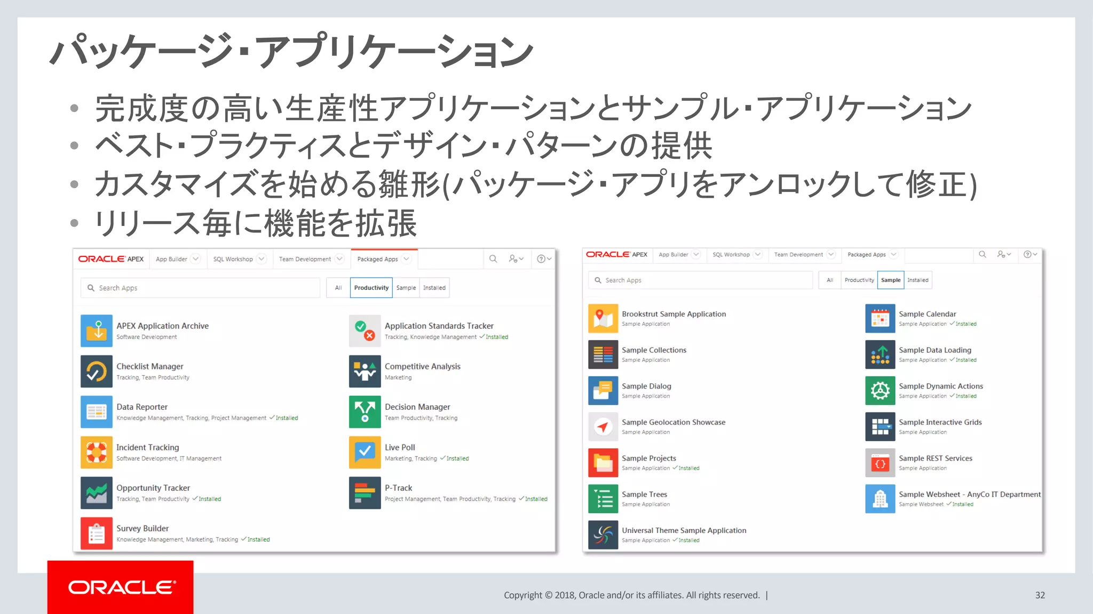Screen dimensions: 1093x614
Task: Expand Team Development dropdown arrow in left window
Action: pos(339,259)
